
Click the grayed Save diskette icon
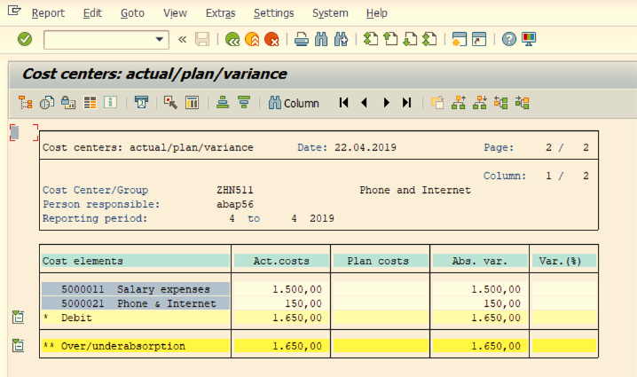202,39
